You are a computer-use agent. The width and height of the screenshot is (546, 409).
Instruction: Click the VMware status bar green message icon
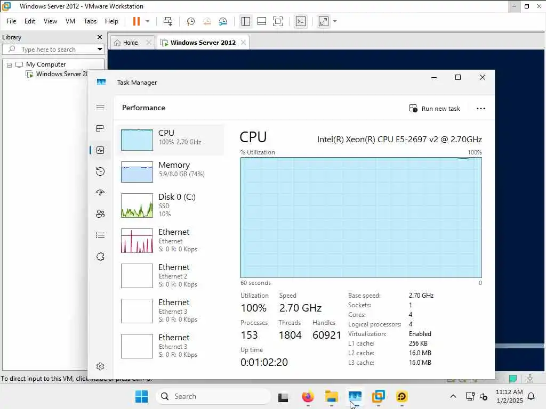(513, 379)
